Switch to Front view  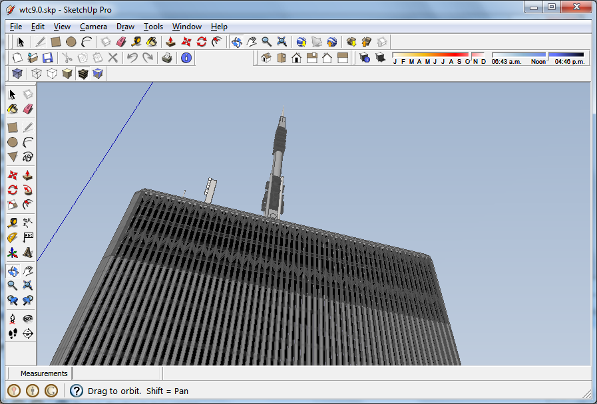(x=297, y=58)
